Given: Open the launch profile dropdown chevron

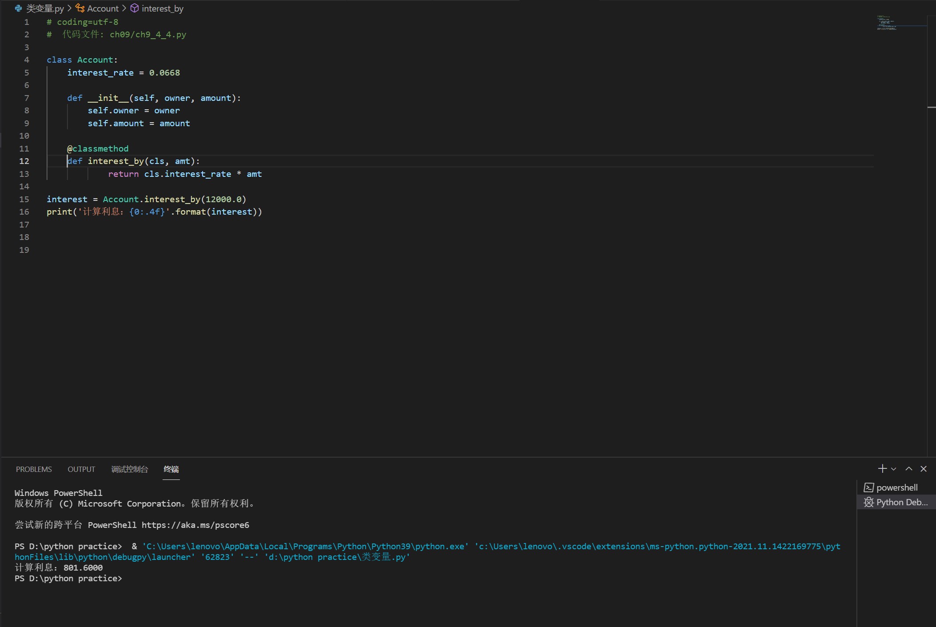Looking at the screenshot, I should (894, 469).
